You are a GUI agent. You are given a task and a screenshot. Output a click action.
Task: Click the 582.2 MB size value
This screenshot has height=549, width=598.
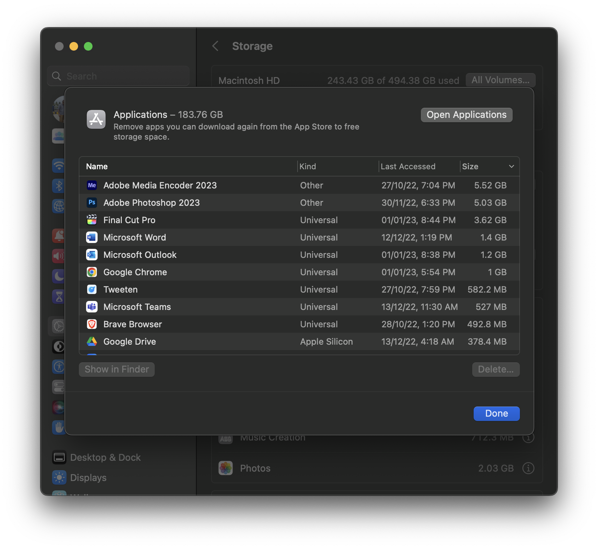pos(487,289)
